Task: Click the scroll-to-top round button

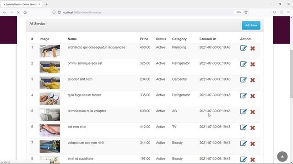Action: coord(282,157)
